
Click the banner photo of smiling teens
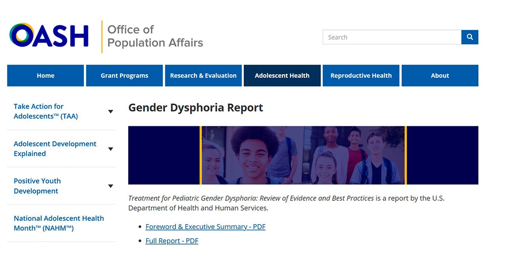(x=303, y=155)
